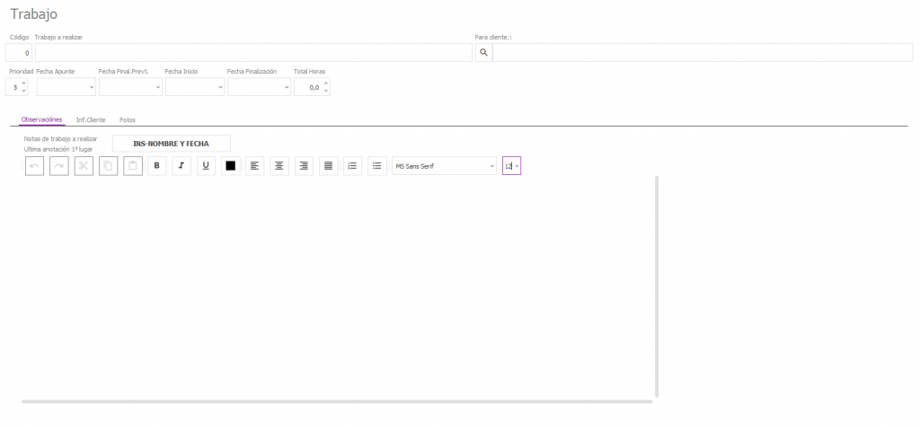The width and height of the screenshot is (920, 429).
Task: Open the Fecha Finalización date picker
Action: [x=287, y=88]
